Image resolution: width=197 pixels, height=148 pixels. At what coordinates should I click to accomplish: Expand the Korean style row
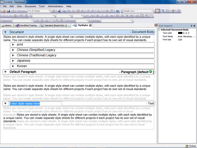tap(13, 66)
